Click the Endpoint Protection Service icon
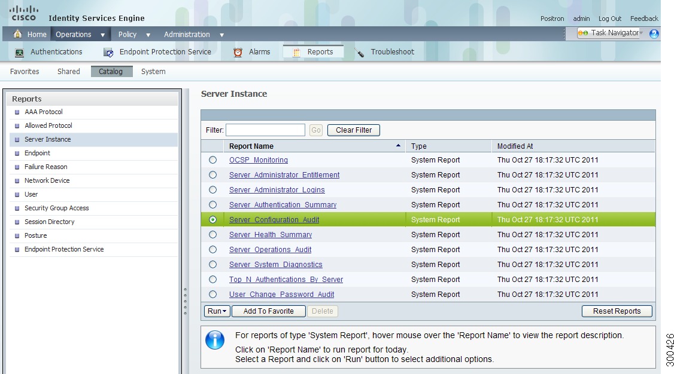Image resolution: width=674 pixels, height=374 pixels. pos(108,53)
